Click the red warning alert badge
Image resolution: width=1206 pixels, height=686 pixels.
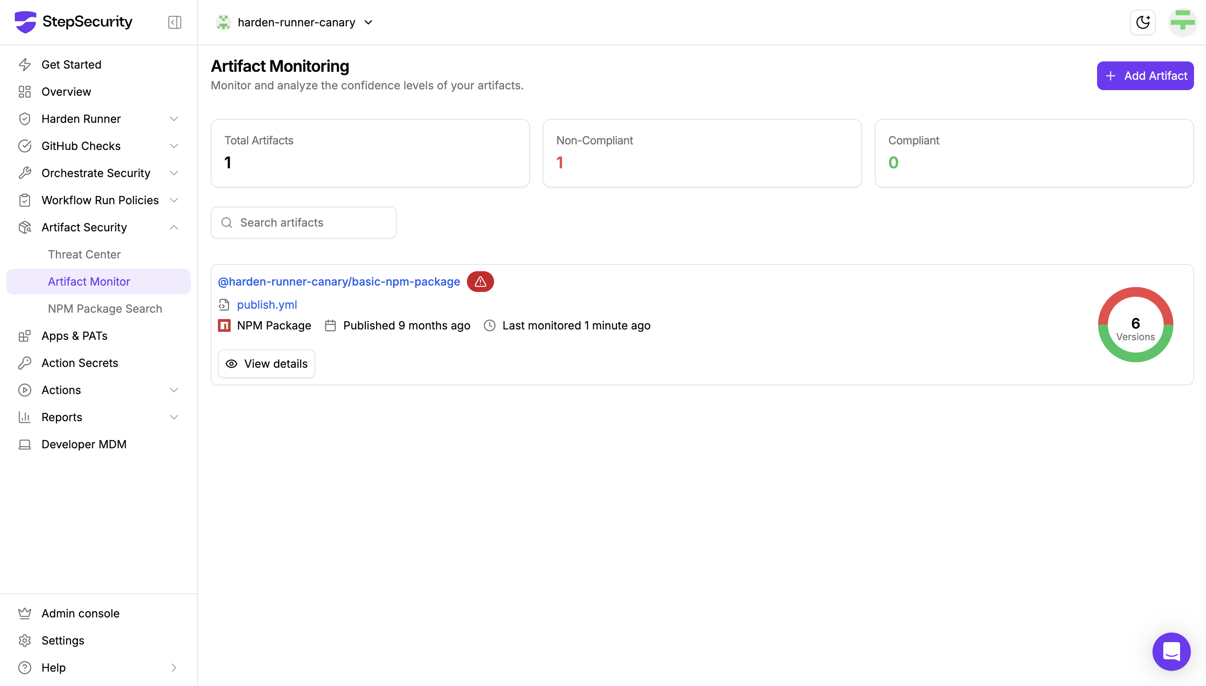[480, 282]
